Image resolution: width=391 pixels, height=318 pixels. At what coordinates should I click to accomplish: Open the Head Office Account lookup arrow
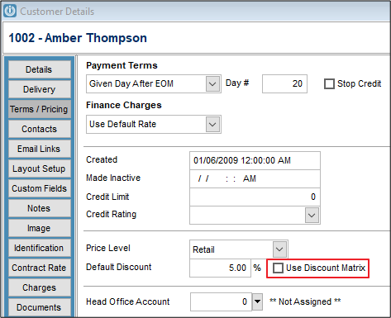pos(257,301)
